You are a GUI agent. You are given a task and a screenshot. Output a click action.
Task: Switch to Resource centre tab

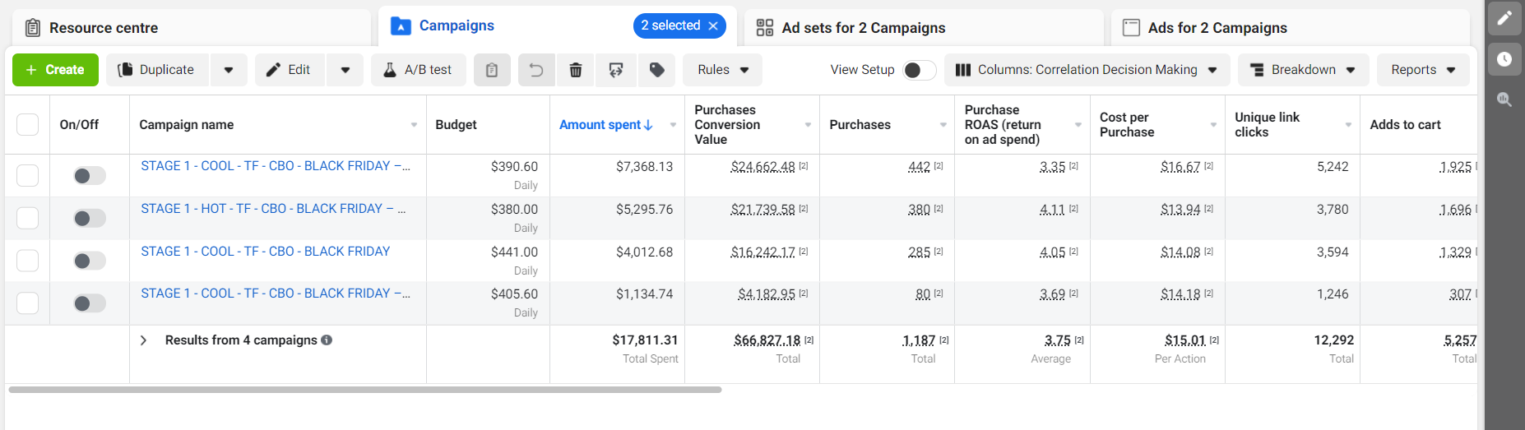point(191,28)
